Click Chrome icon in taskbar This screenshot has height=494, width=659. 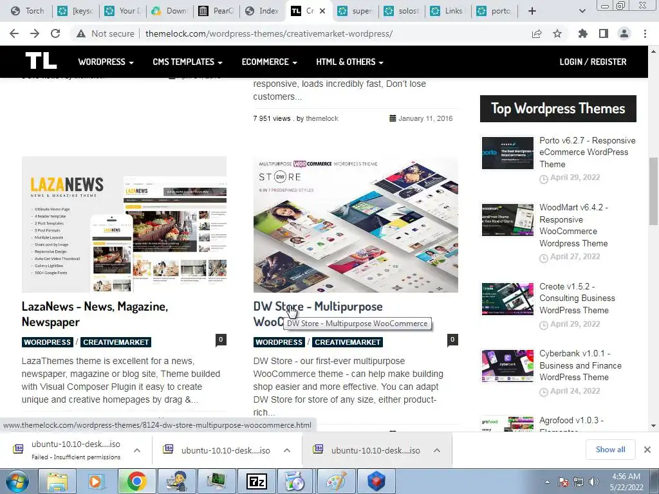click(x=136, y=481)
